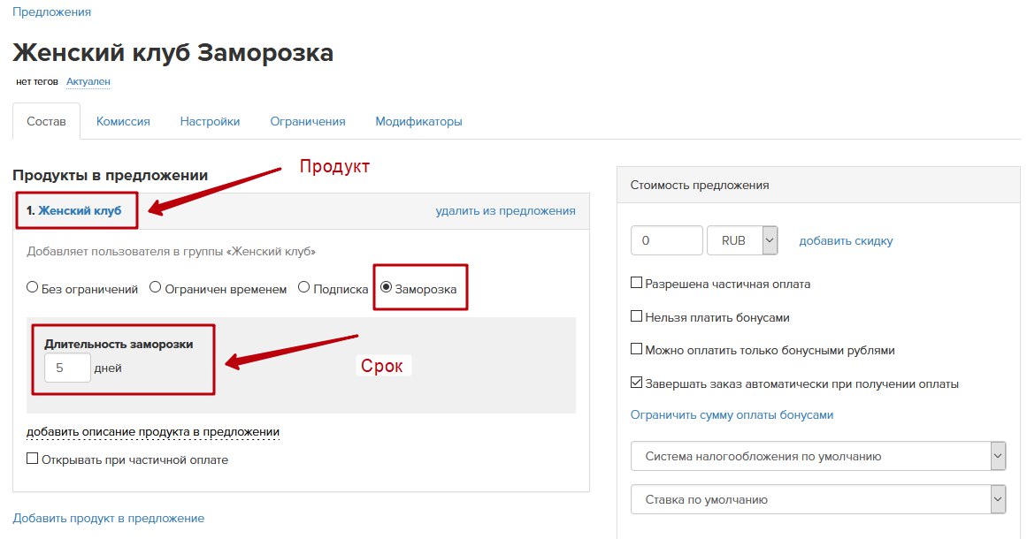
Task: Click Ограничить сумму оплаты бонусами link
Action: 732,414
